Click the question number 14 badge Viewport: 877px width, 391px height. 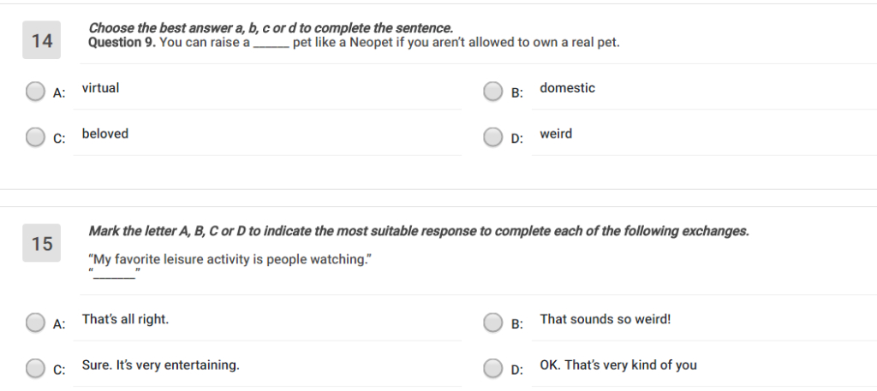pos(42,41)
